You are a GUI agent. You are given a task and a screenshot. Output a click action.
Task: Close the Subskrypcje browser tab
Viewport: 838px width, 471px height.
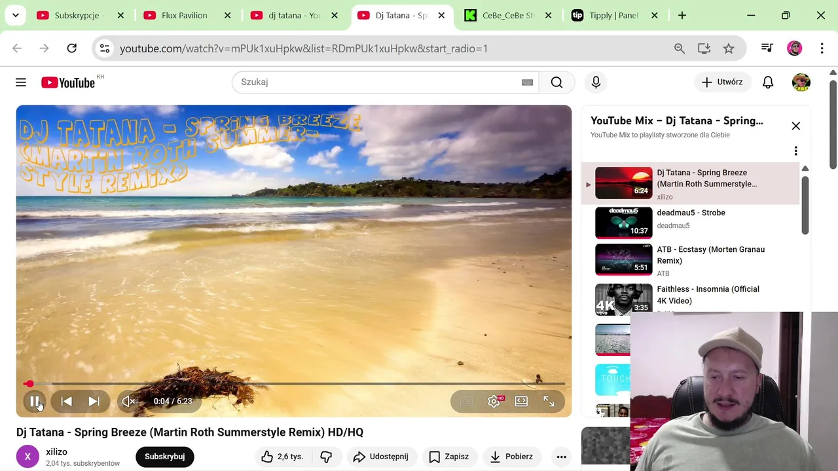pyautogui.click(x=120, y=16)
